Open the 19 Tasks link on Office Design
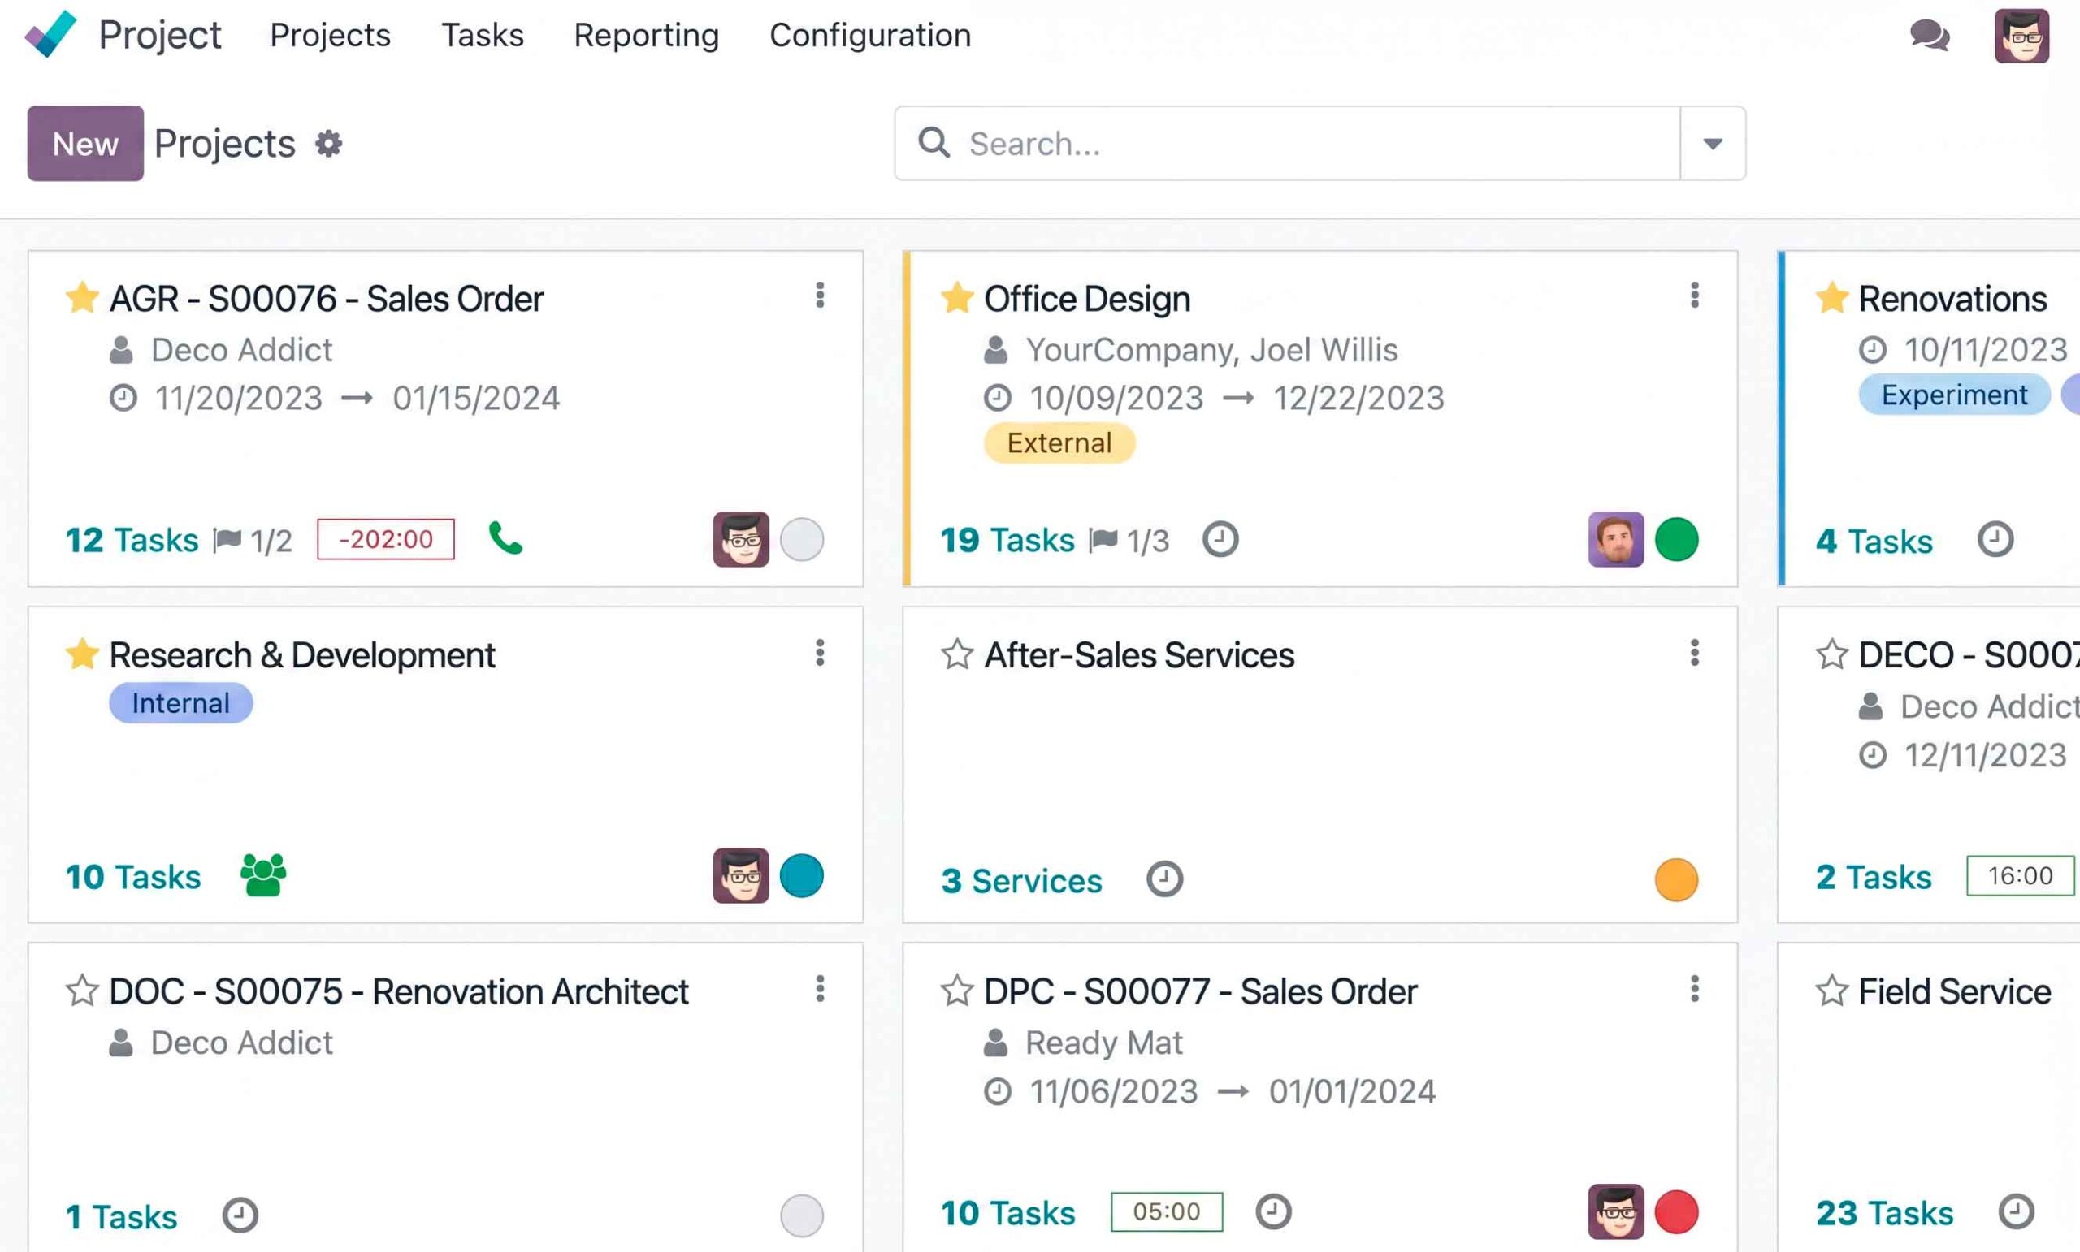 tap(1007, 540)
